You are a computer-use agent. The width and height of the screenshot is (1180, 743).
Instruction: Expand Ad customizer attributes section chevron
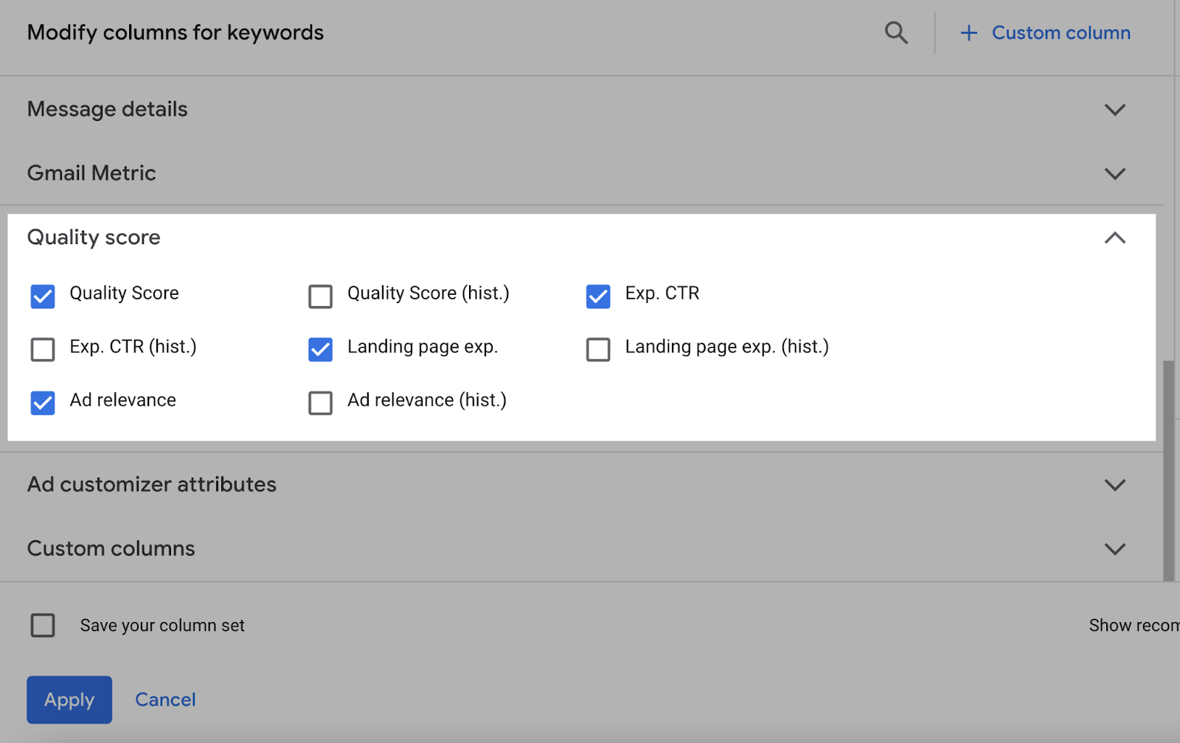click(x=1114, y=485)
